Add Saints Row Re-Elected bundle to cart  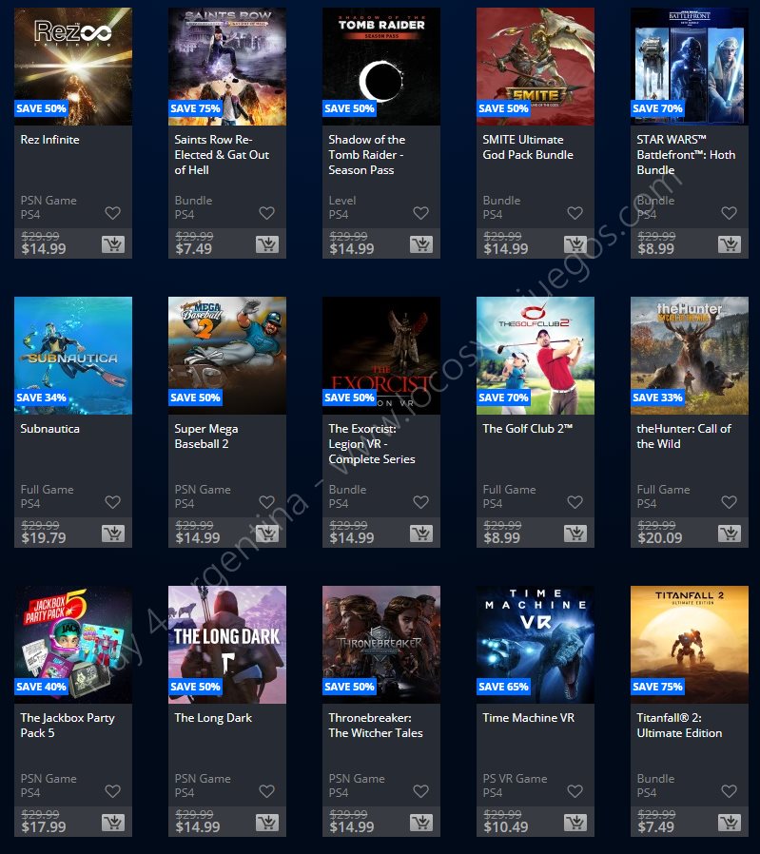point(267,244)
